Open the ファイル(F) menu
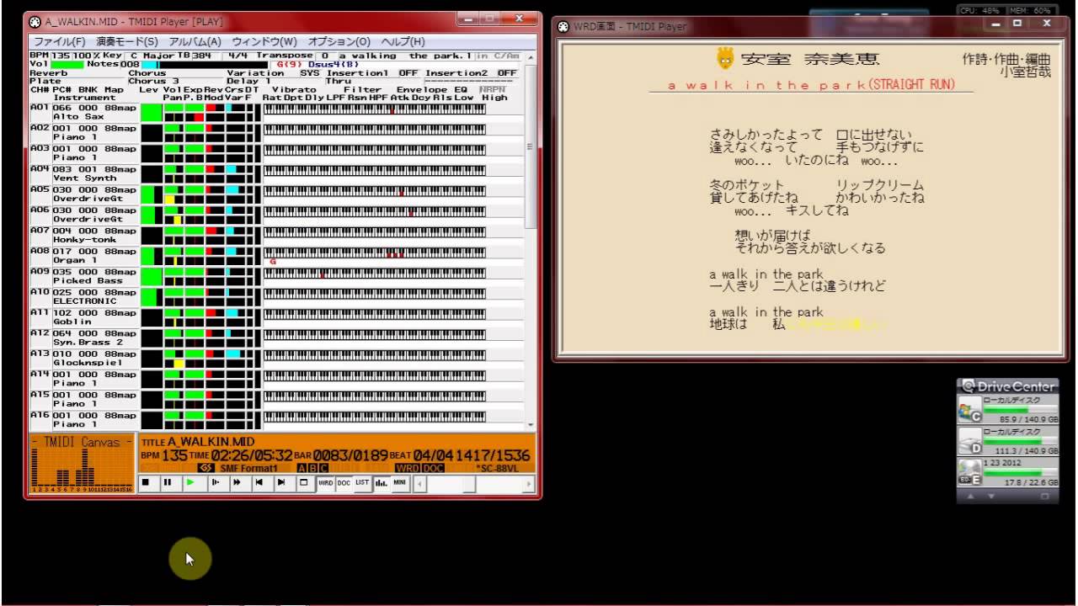 59,41
